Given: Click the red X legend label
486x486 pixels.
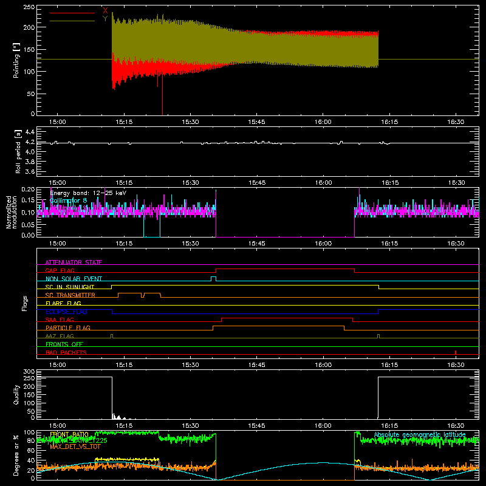Looking at the screenshot, I should coord(105,10).
